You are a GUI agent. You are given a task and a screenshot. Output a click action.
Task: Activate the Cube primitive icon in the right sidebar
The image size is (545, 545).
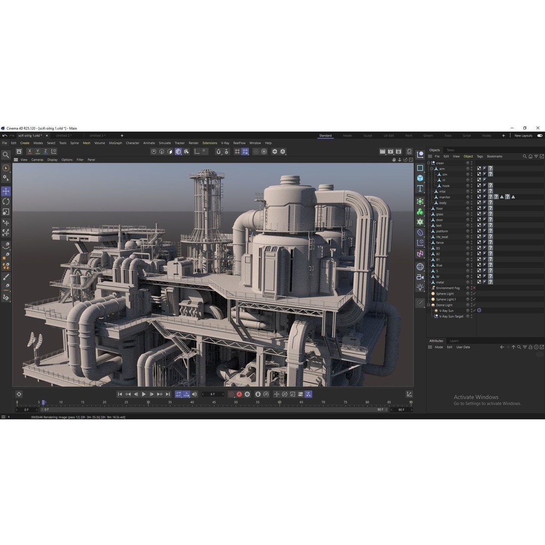(x=420, y=178)
